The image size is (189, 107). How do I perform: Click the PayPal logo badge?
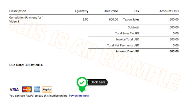pyautogui.click(x=47, y=89)
